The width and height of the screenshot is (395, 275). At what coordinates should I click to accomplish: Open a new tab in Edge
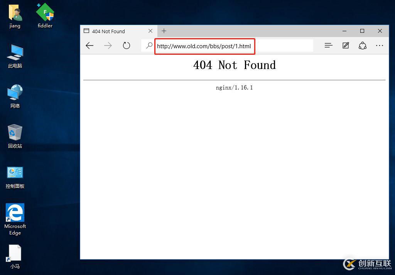(164, 31)
